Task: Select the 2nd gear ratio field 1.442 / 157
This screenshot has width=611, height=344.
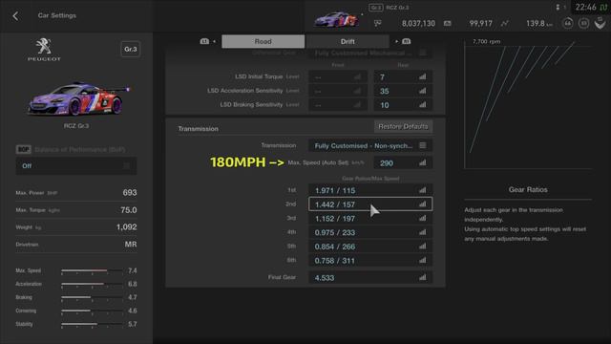Action: [370, 204]
